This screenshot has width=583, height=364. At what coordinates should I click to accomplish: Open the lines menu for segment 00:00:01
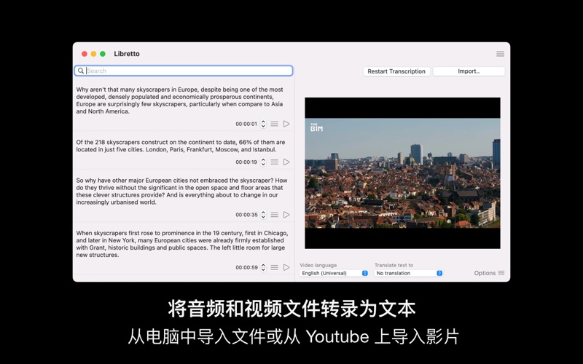pyautogui.click(x=275, y=124)
